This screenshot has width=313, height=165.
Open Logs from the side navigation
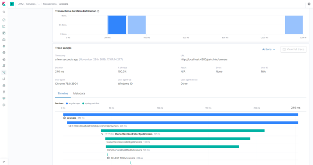tap(4, 66)
